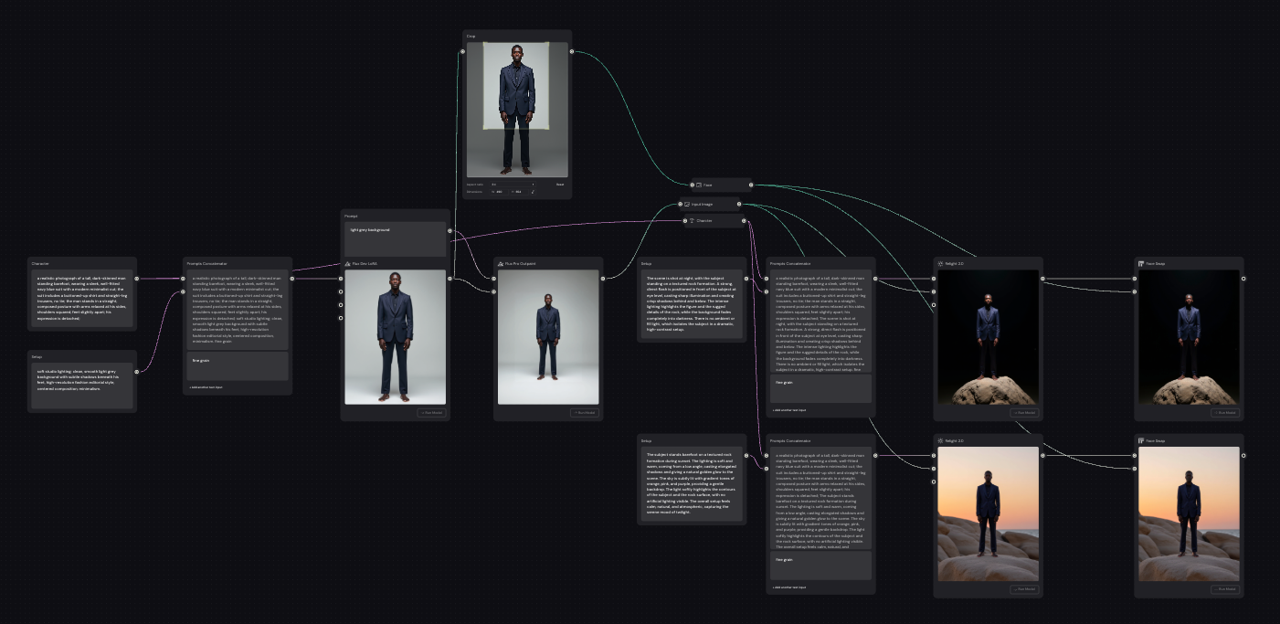The image size is (1280, 624).
Task: Click the link-dimensions icon in Crop node
Action: tap(533, 192)
